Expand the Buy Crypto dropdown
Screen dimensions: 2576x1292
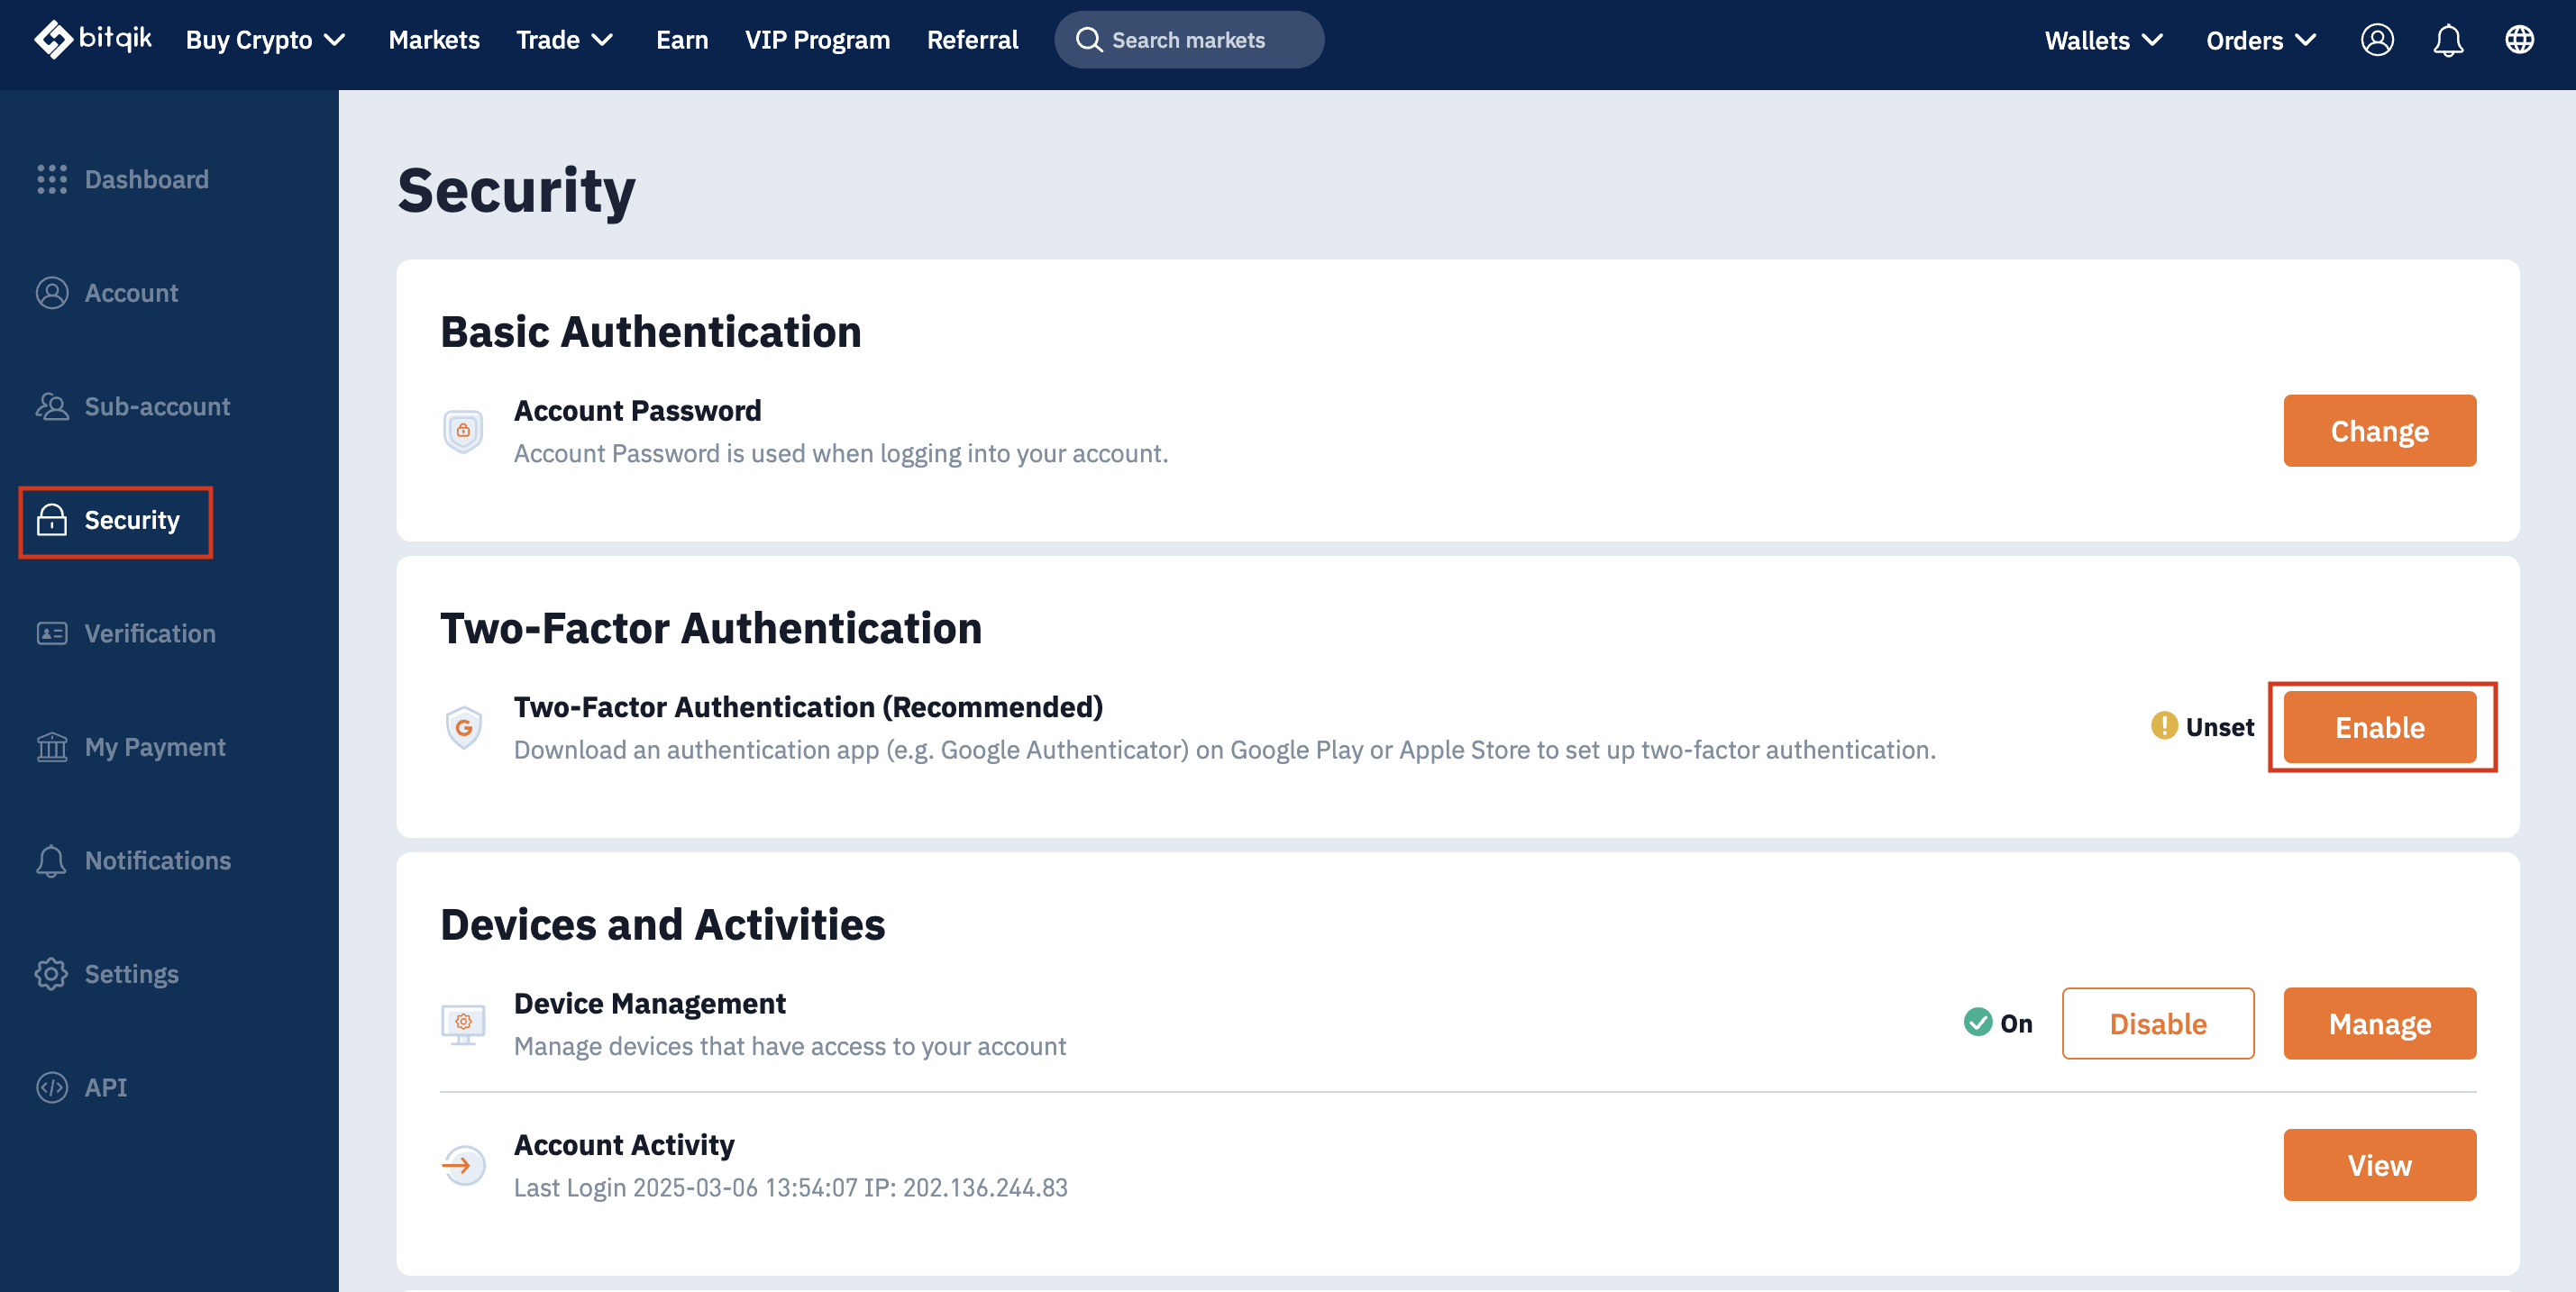pyautogui.click(x=266, y=40)
